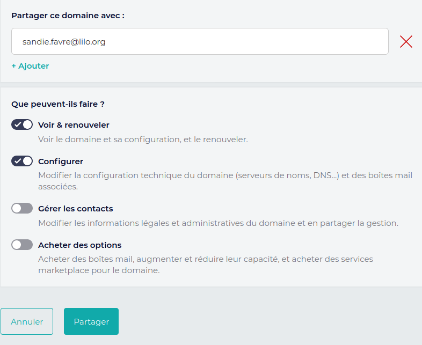This screenshot has height=345, width=422.
Task: Click the description starting 'Voir le domaine et sa configuration'
Action: (143, 140)
